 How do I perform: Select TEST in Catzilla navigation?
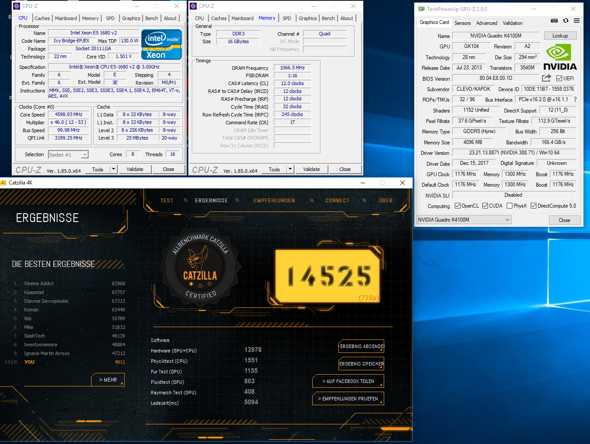pyautogui.click(x=167, y=201)
